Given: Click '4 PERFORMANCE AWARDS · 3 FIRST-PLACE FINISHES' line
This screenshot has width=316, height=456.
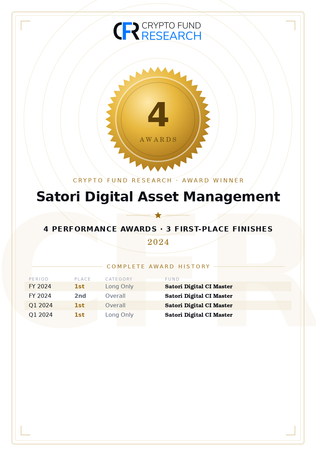Looking at the screenshot, I should (158, 229).
